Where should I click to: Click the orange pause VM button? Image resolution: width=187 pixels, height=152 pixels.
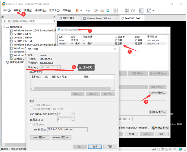pyautogui.click(x=77, y=11)
